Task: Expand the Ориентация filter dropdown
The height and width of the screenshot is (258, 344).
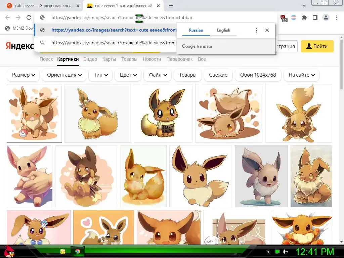Action: [x=64, y=75]
